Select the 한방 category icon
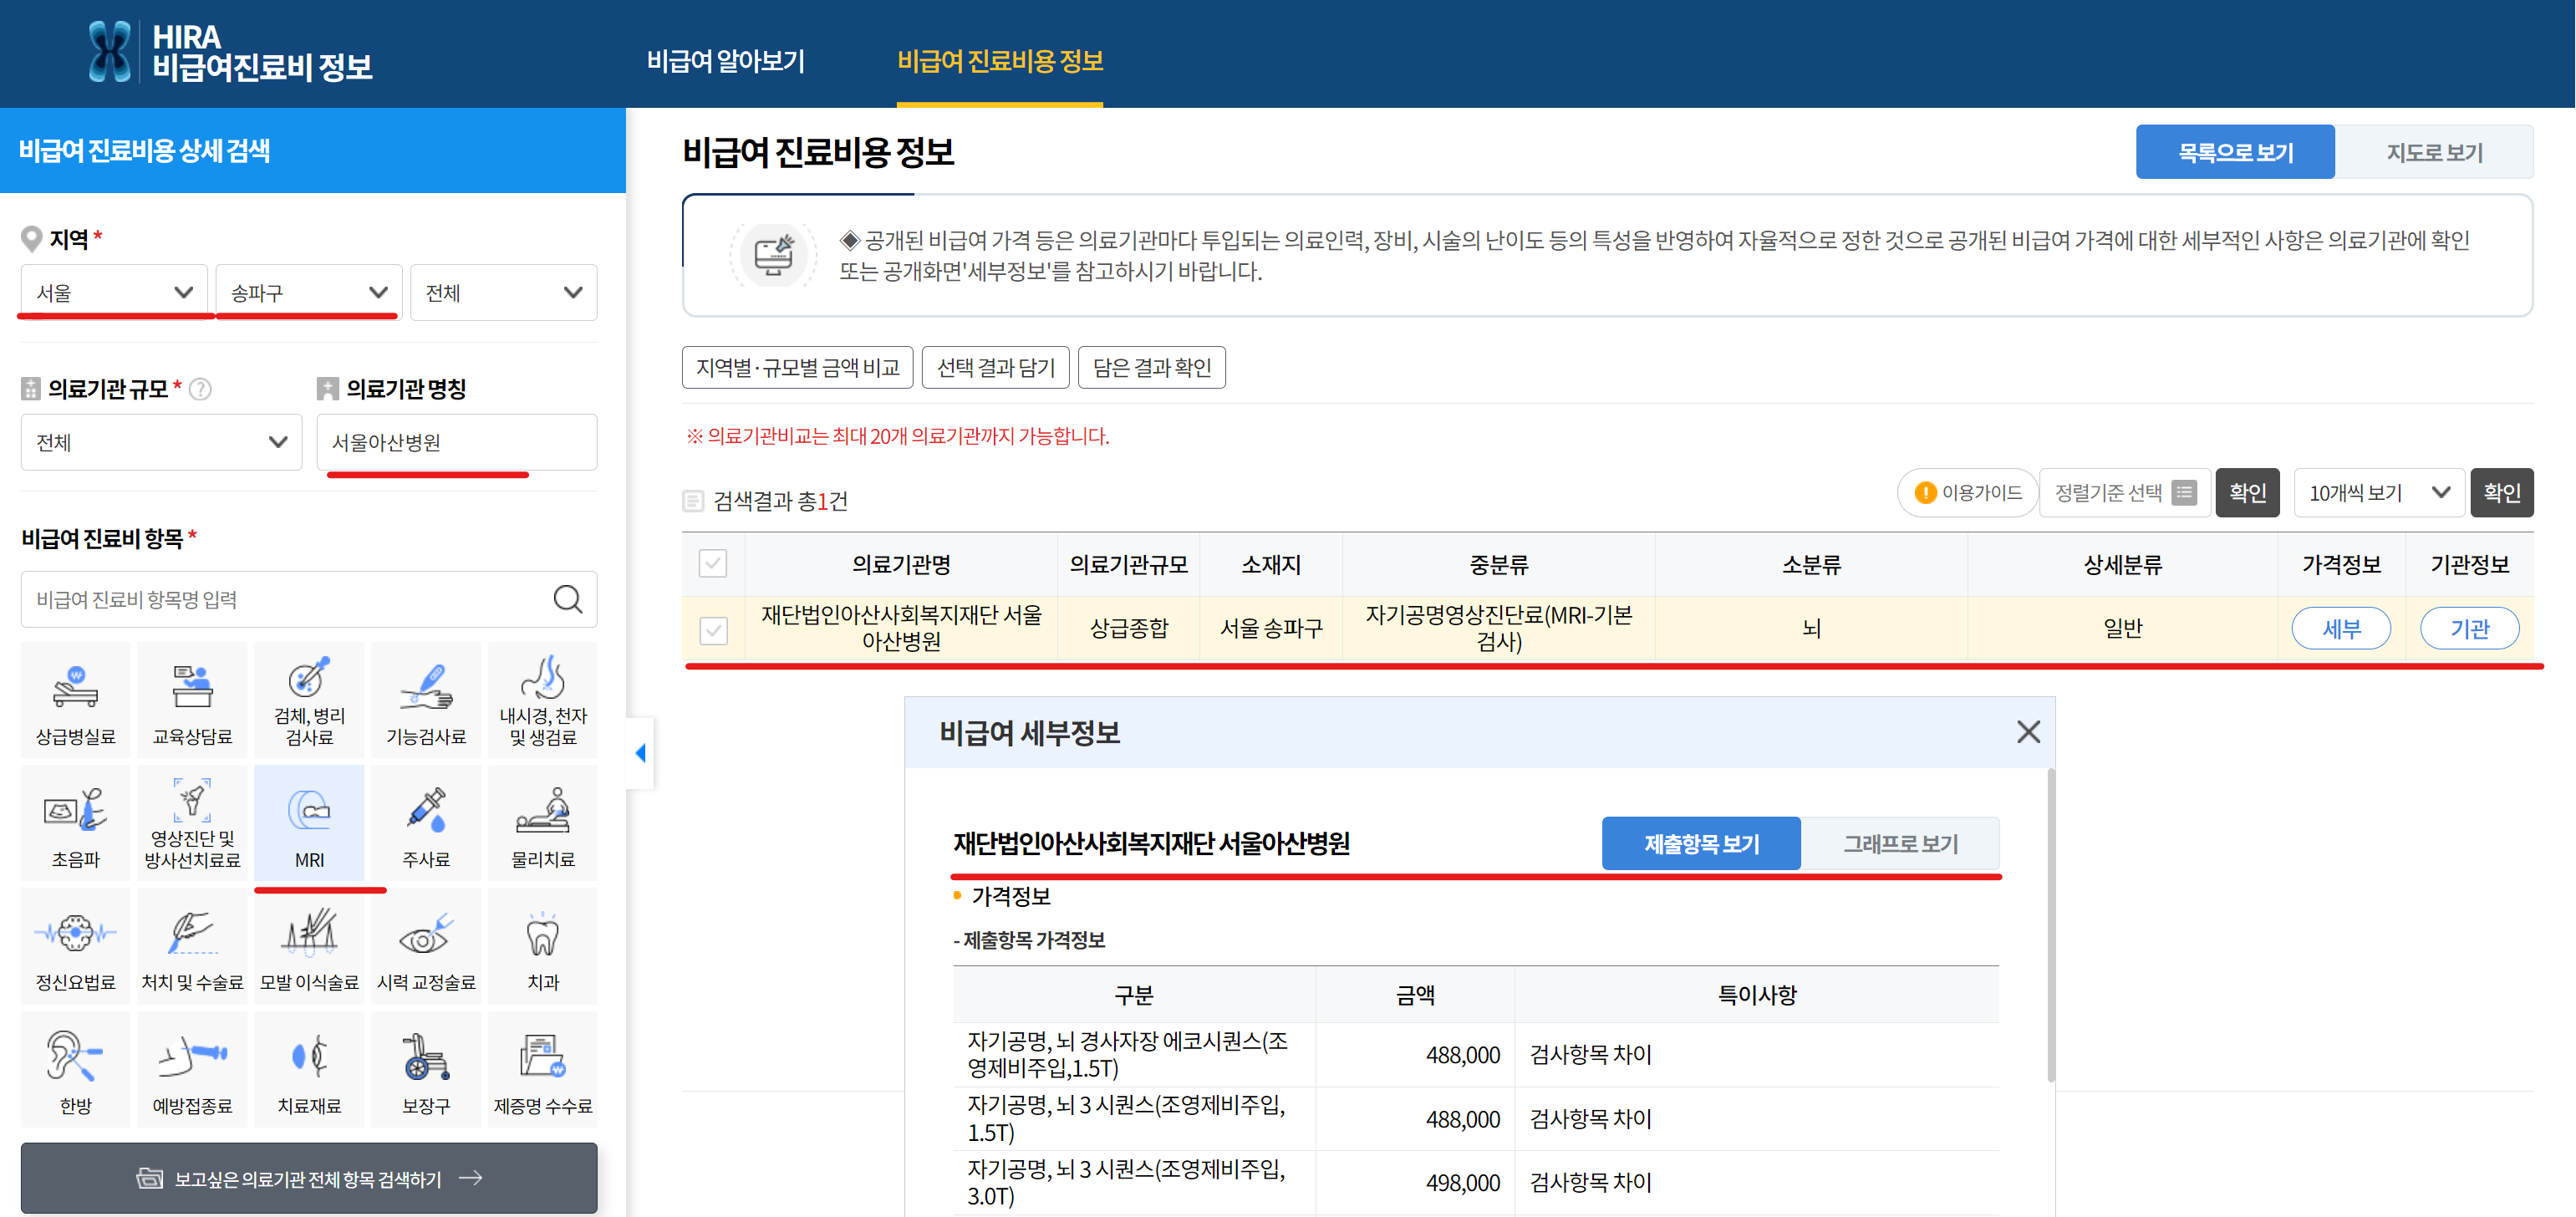 (x=75, y=1069)
